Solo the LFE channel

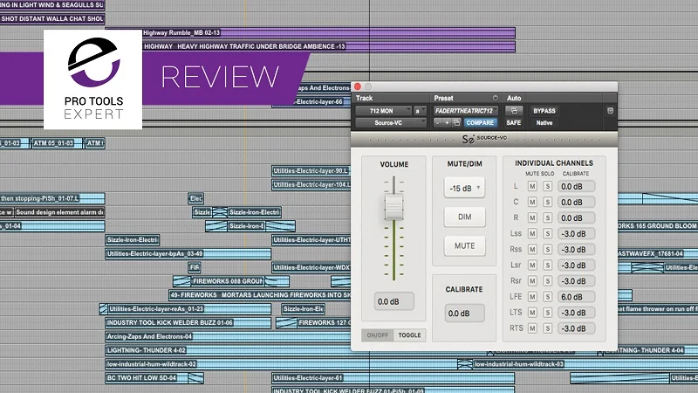tap(548, 297)
